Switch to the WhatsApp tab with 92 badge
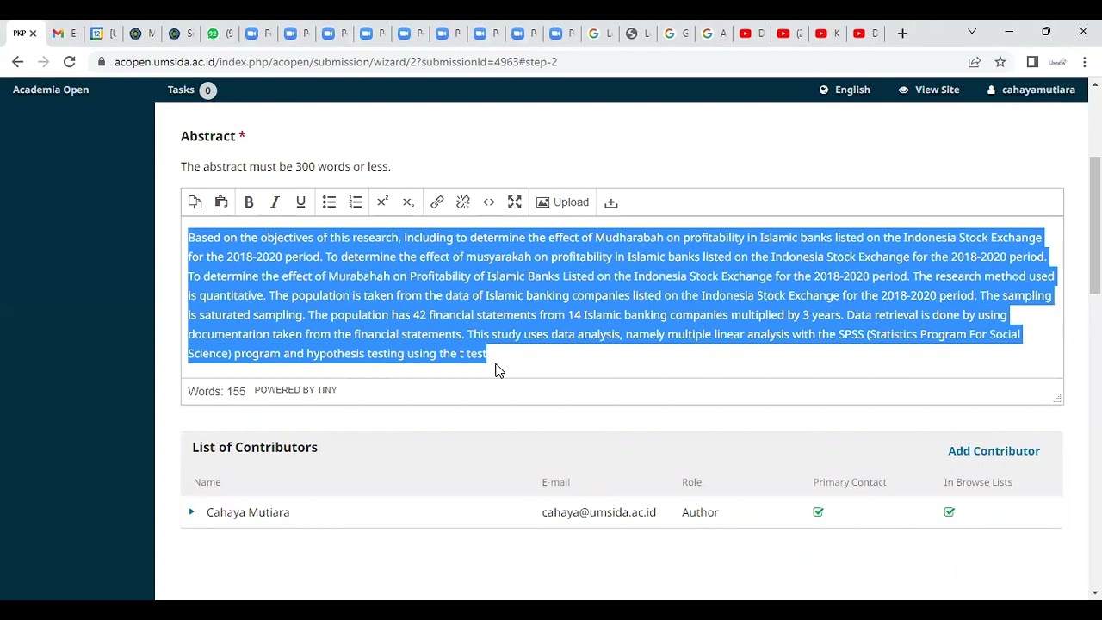The width and height of the screenshot is (1102, 620). click(x=220, y=34)
